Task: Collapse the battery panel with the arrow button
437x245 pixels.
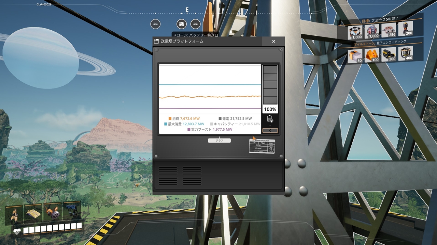Action: pos(270,130)
